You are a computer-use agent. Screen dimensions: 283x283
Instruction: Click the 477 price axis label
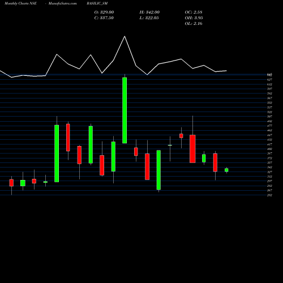[269, 126]
